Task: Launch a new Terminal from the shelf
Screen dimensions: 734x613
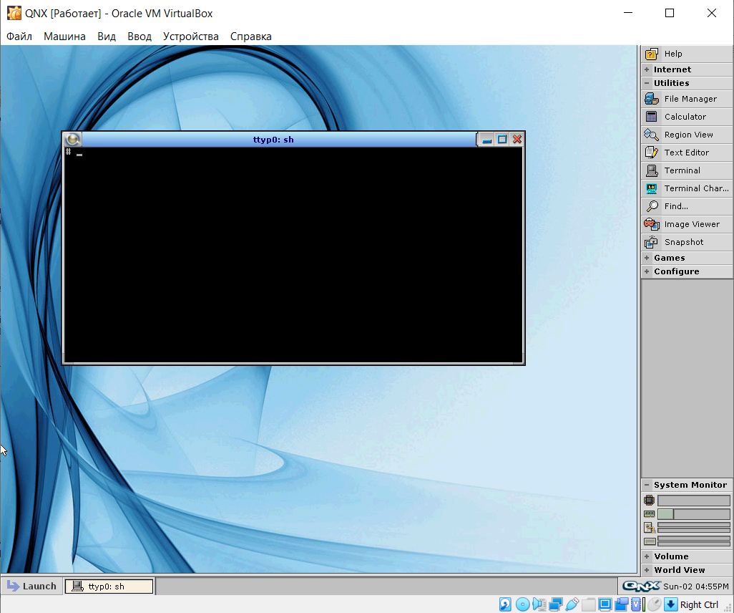Action: point(686,170)
